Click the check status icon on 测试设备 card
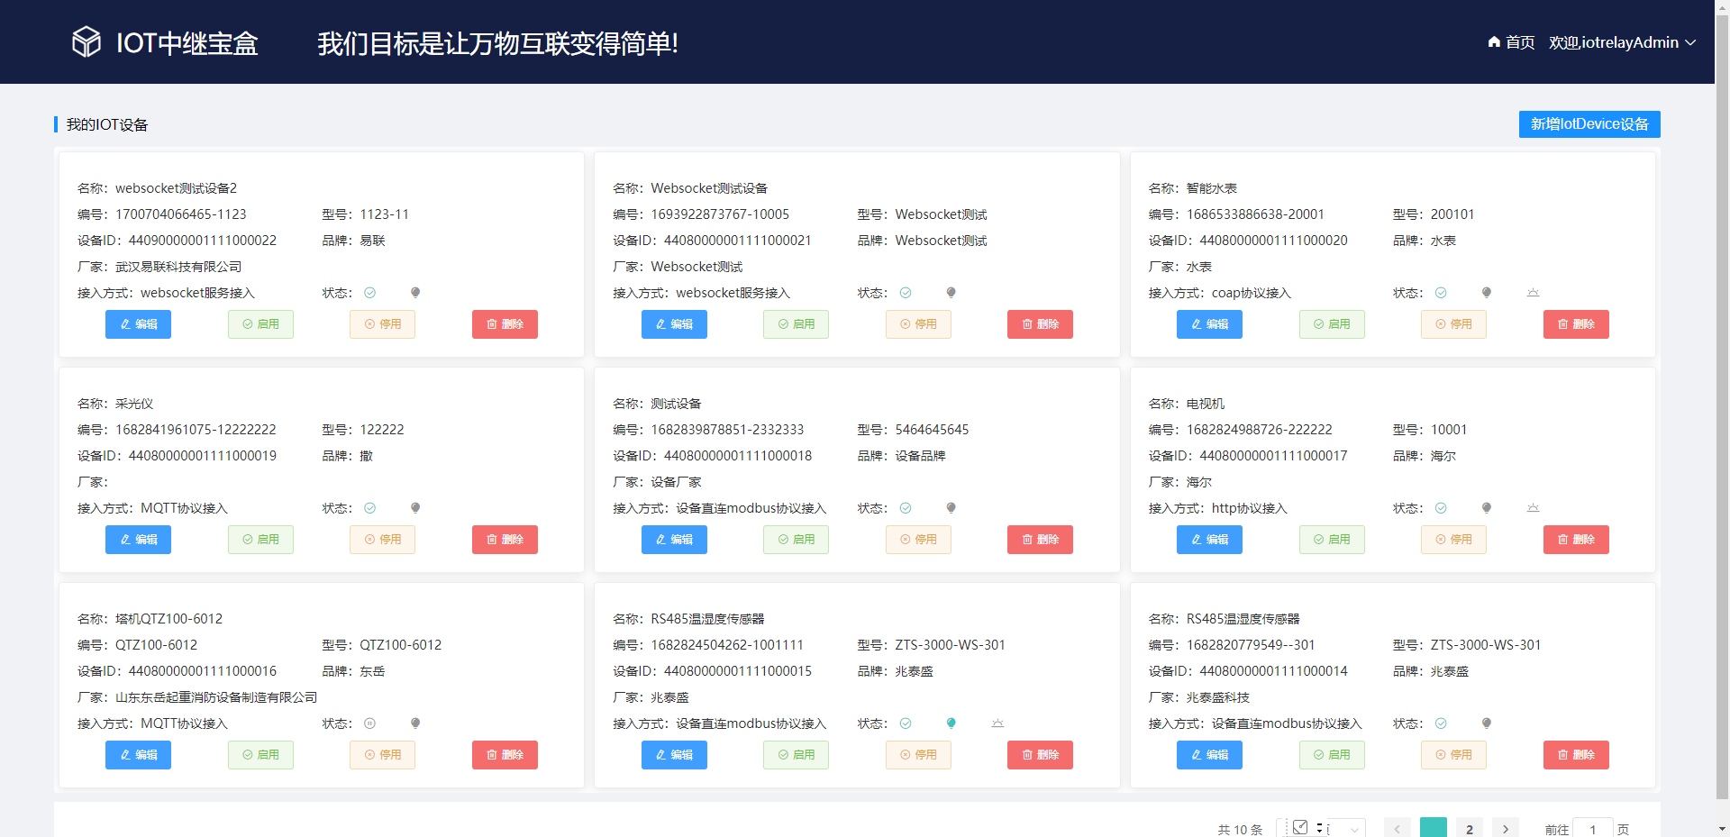The image size is (1730, 837). [906, 507]
